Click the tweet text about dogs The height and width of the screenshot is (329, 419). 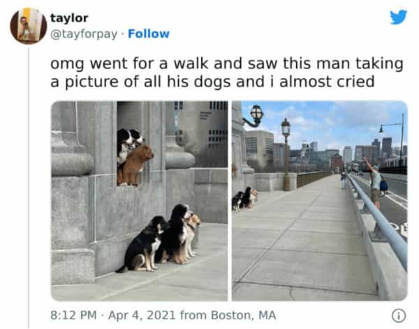227,72
